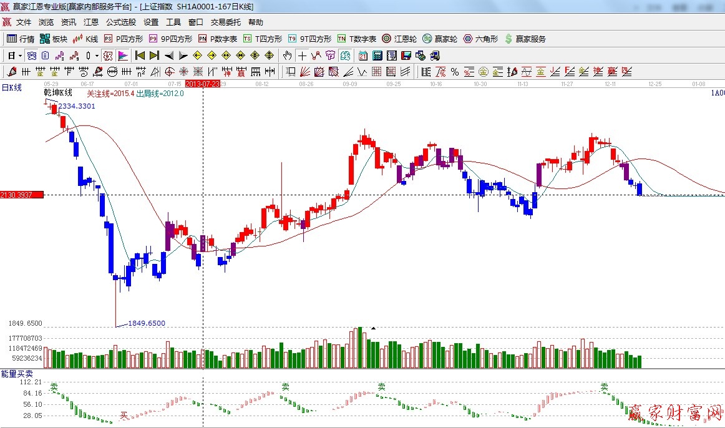Expand the candlestick style dropdown arrow

(x=97, y=56)
